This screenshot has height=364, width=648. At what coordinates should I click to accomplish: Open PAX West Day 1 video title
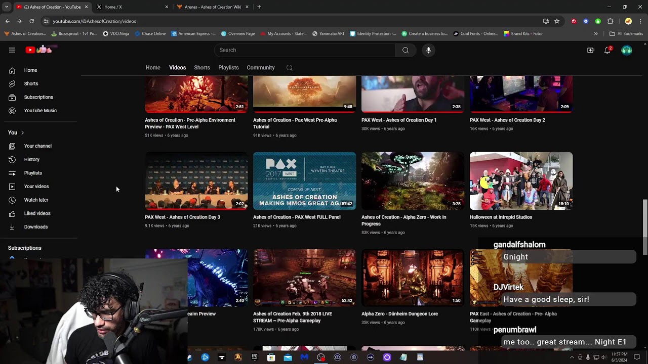coord(399,120)
